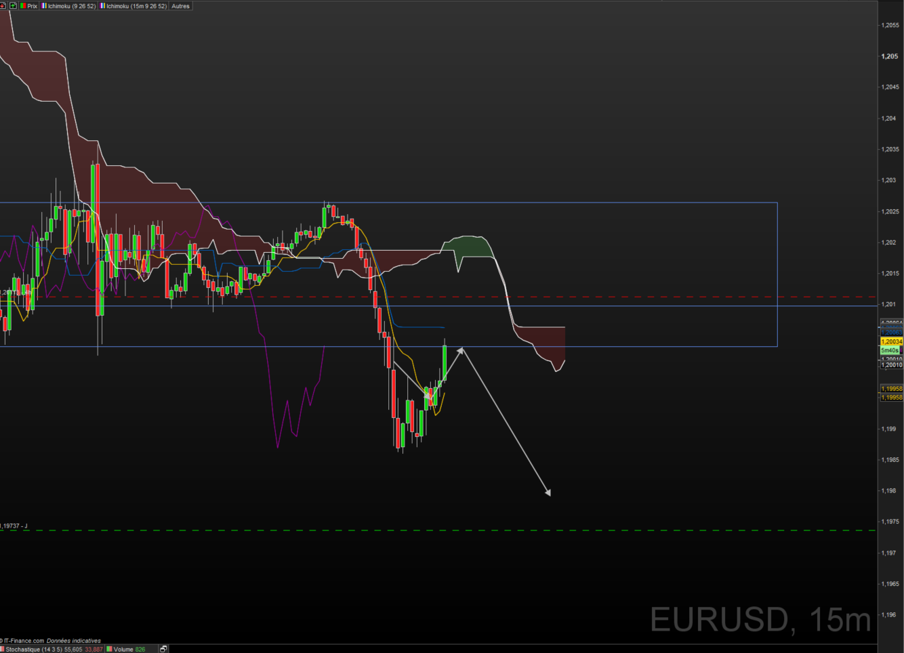
Task: Click the 1,19958 orange price axis label
Action: (x=891, y=389)
